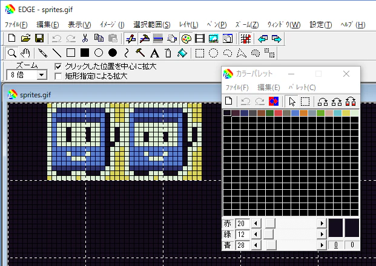Undo with main toolbar arrow
376x266 pixels.
tap(57, 38)
